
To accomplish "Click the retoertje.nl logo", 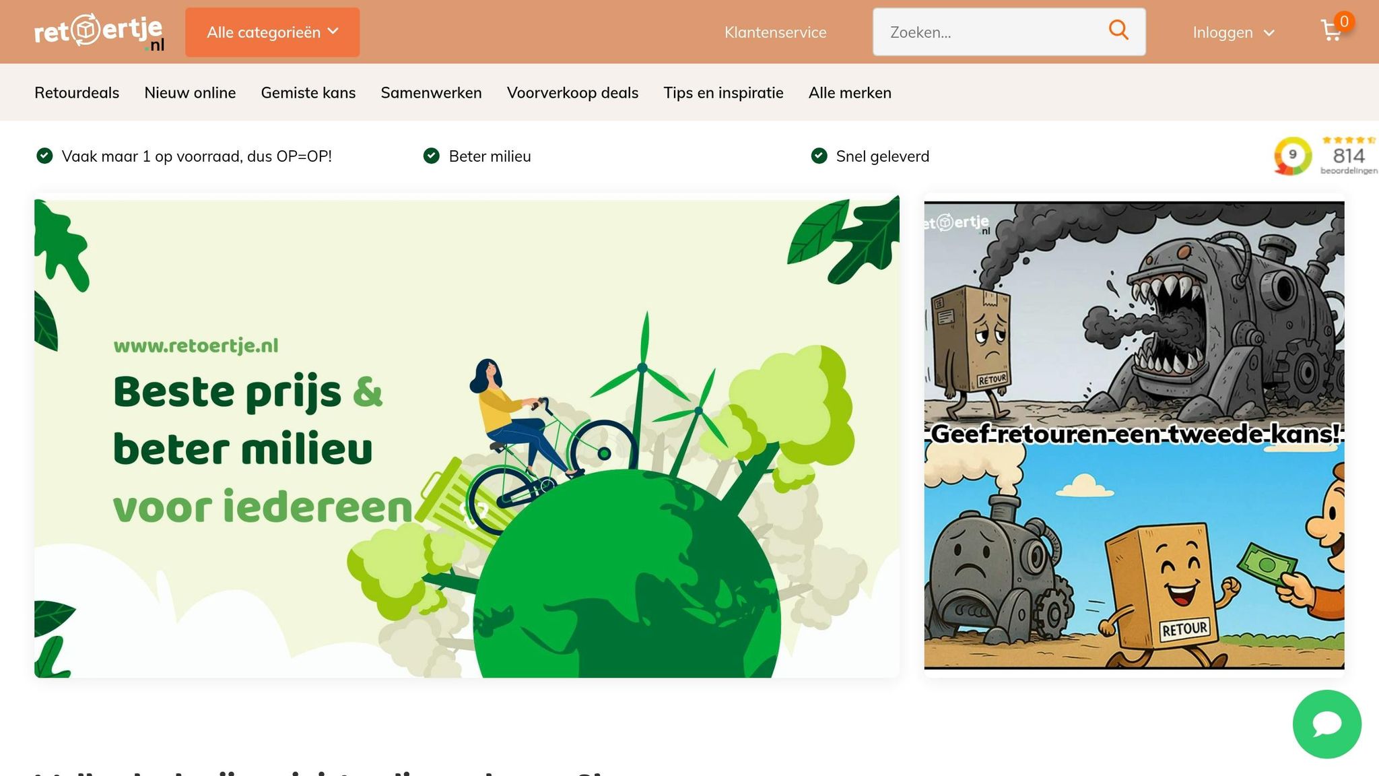I will point(99,32).
